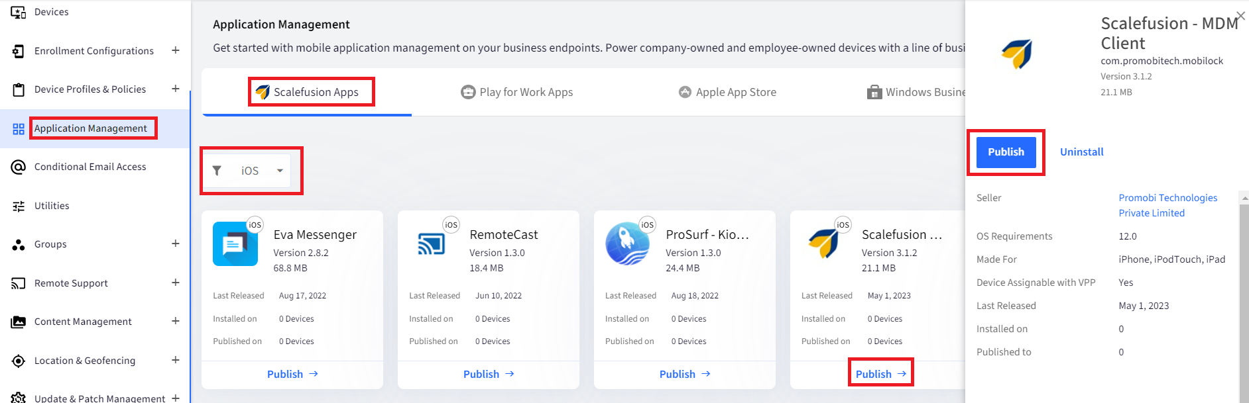1249x403 pixels.
Task: Click the Uninstall link
Action: (x=1081, y=152)
